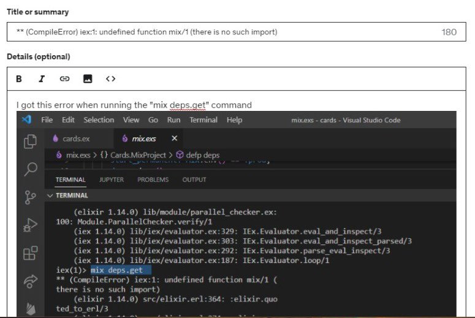Viewport: 475px width, 318px height.
Task: Click the window title "mix.exs - cards - Visual Studio Code"
Action: click(346, 120)
